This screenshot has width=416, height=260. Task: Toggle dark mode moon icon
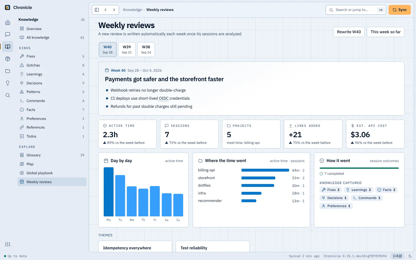pos(410,256)
